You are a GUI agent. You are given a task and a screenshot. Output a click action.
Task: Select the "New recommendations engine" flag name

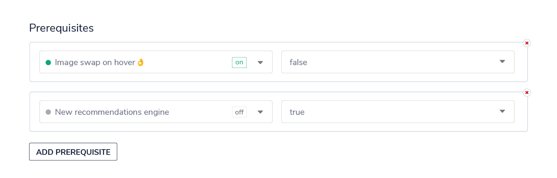point(112,112)
